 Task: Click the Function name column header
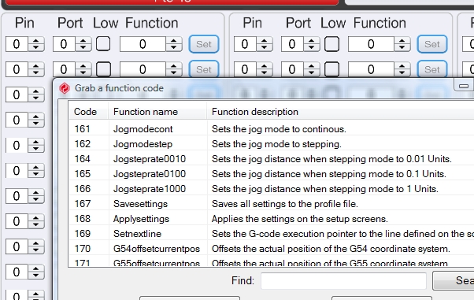pyautogui.click(x=157, y=112)
